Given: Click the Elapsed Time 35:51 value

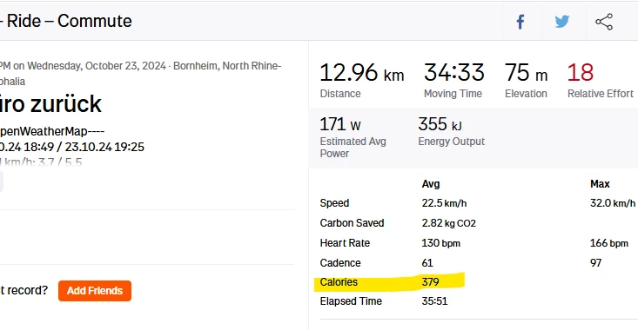Looking at the screenshot, I should coord(434,301).
